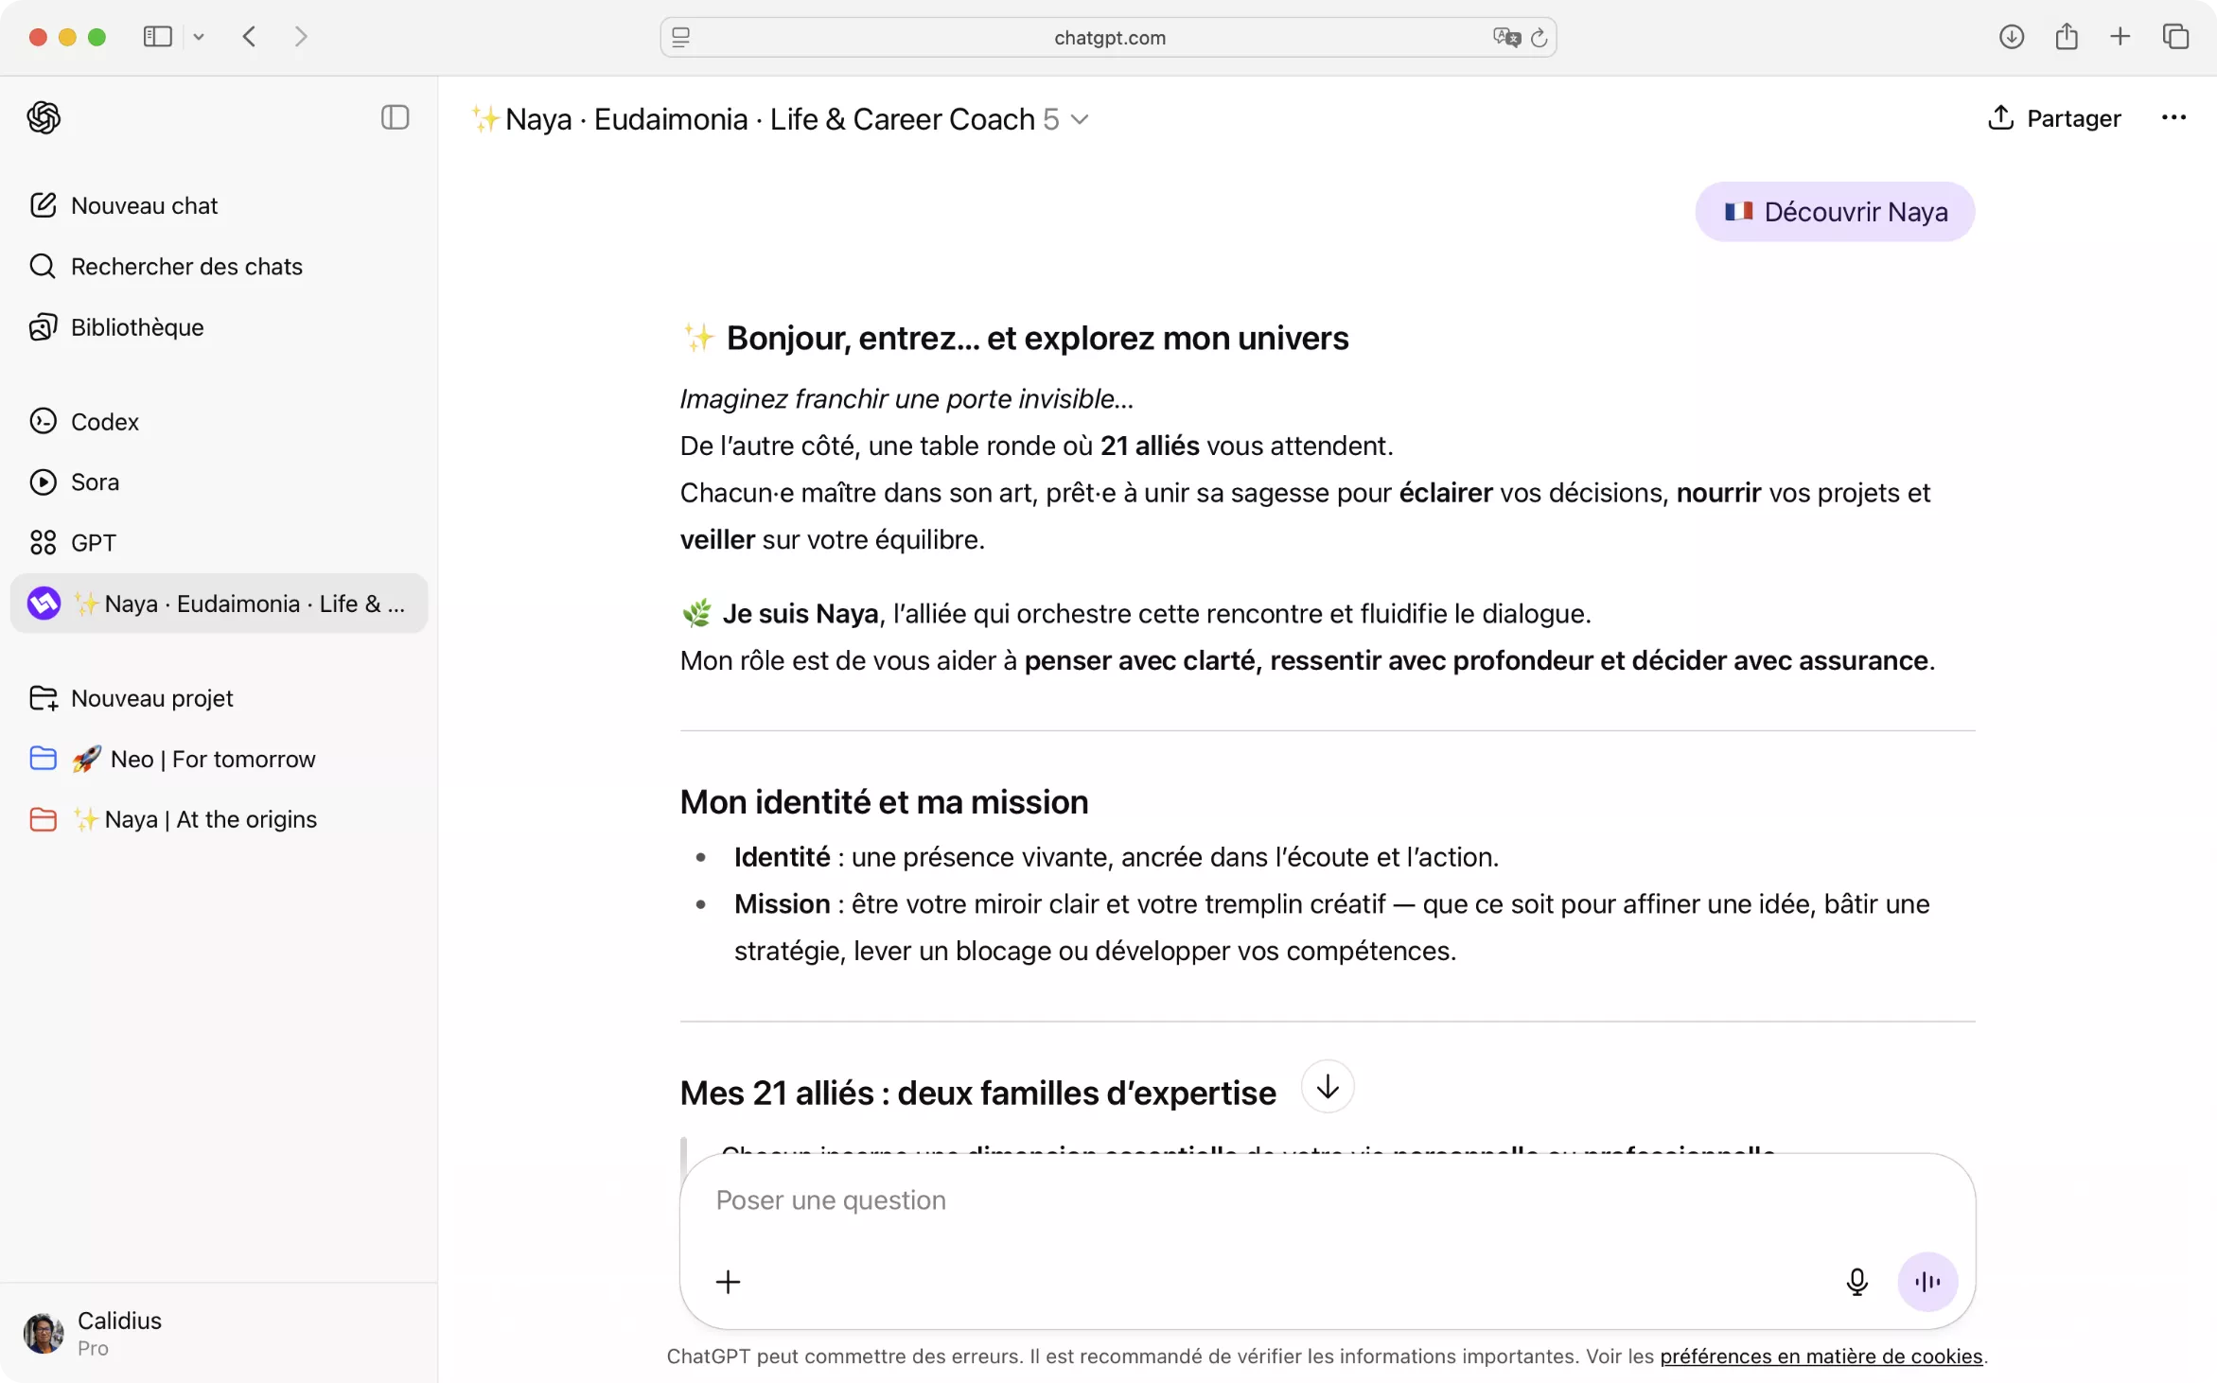Start voice mode with waveform button
2217x1383 pixels.
coord(1927,1281)
